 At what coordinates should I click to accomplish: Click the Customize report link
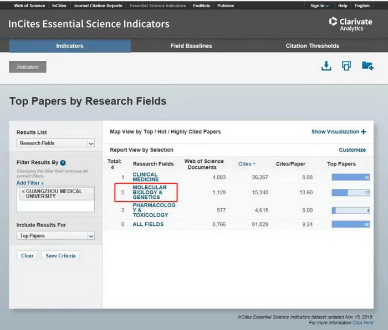point(352,149)
